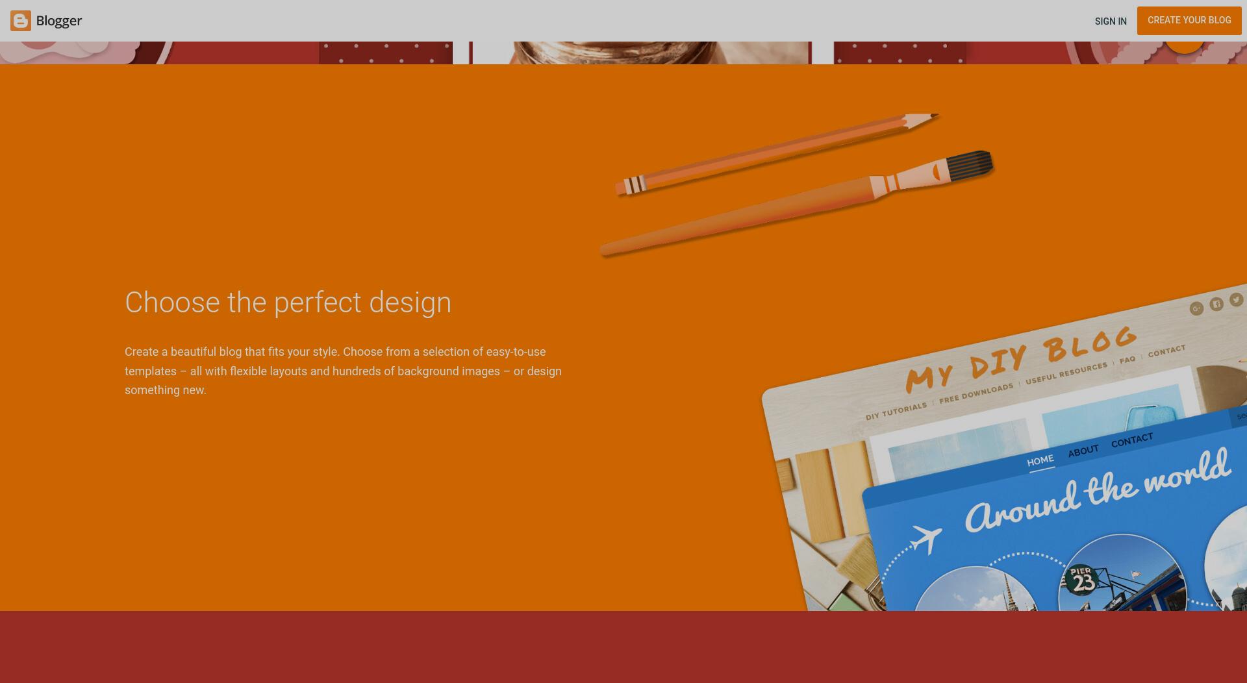The height and width of the screenshot is (683, 1247).
Task: Click the CREATE YOUR BLOG button
Action: pos(1189,21)
